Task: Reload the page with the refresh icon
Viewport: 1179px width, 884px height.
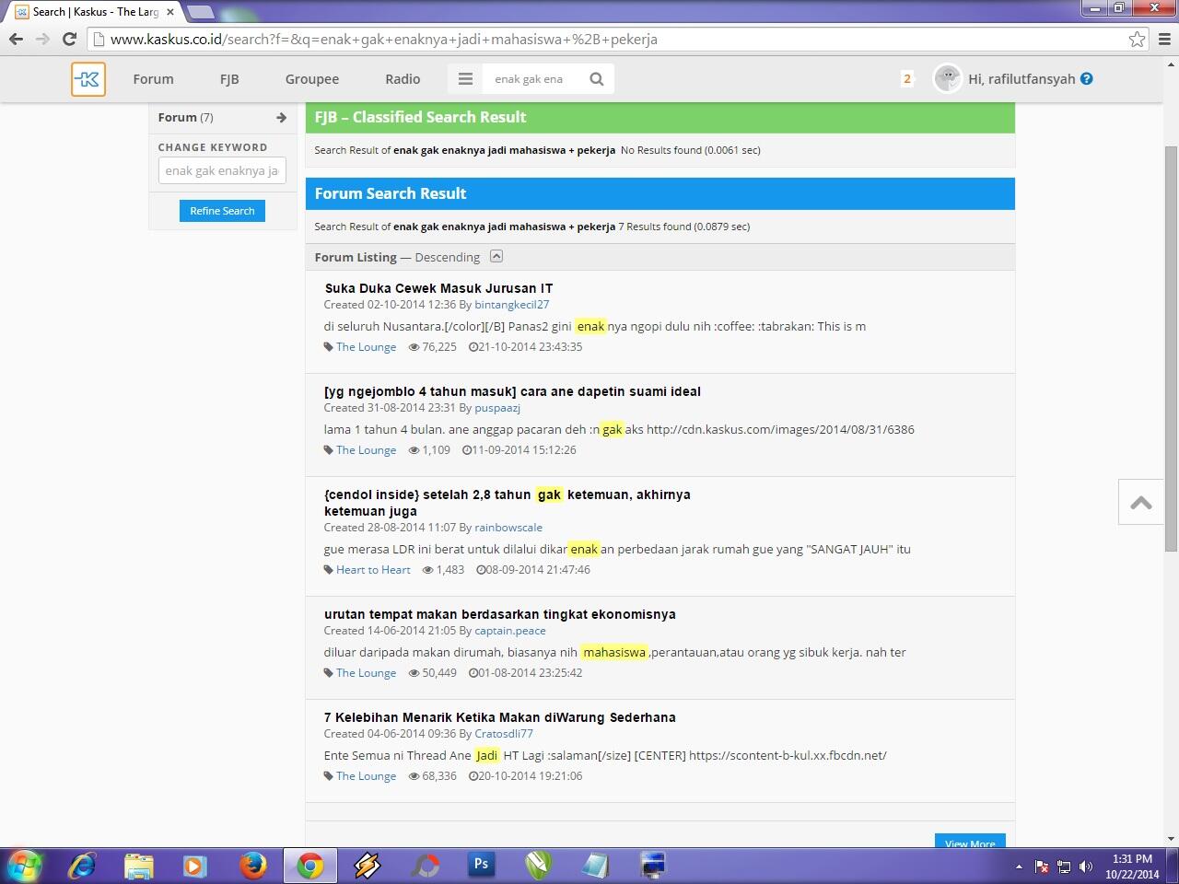Action: (69, 39)
